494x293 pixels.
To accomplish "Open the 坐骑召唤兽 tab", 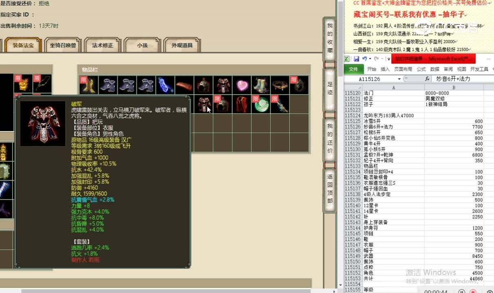I will tap(63, 45).
